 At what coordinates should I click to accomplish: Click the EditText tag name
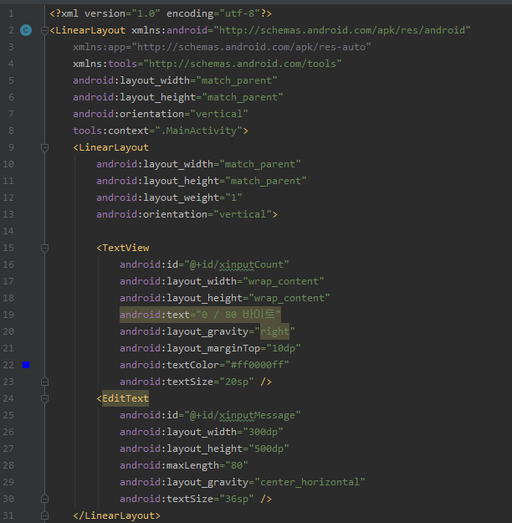pyautogui.click(x=125, y=398)
